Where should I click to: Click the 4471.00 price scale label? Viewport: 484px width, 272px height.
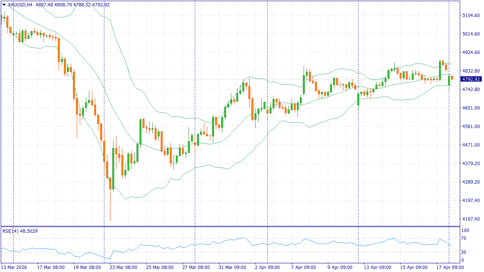[471, 145]
